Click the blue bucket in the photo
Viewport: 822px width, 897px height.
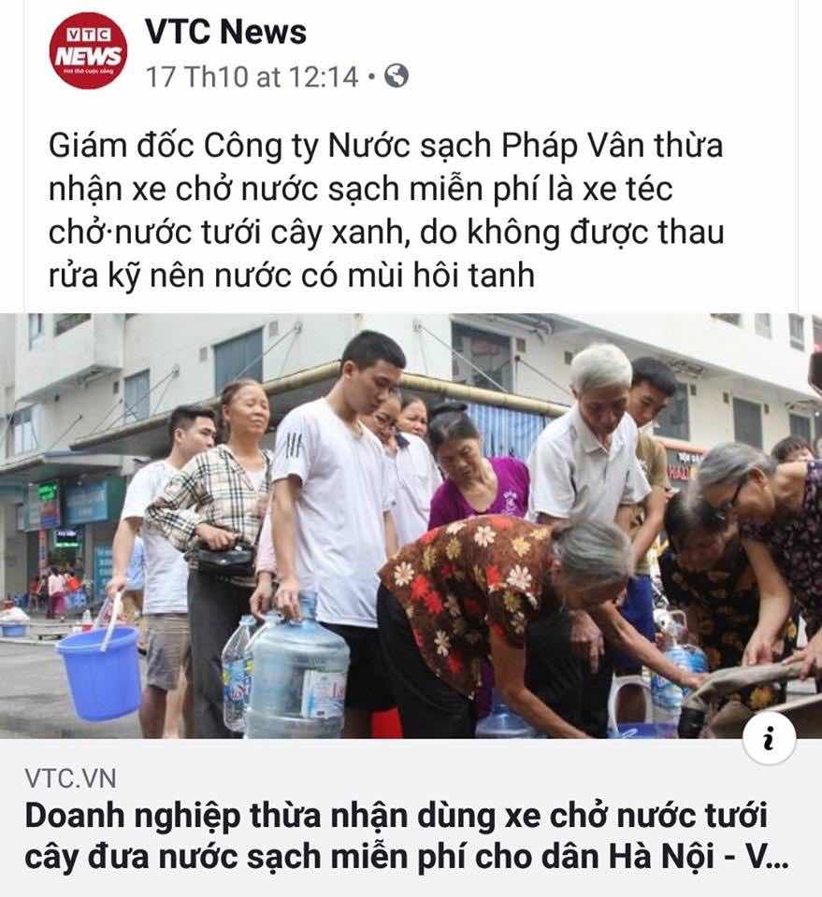tap(99, 672)
